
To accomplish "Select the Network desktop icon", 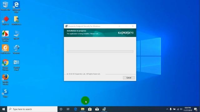I will coord(16,49).
